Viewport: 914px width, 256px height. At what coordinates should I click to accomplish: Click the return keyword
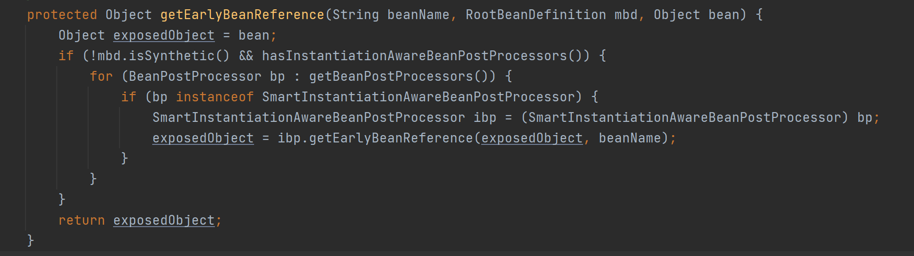pyautogui.click(x=81, y=220)
